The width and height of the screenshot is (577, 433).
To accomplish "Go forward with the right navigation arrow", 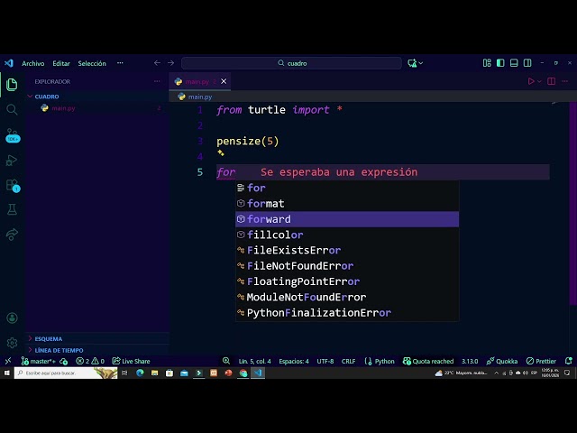I will click(x=170, y=63).
